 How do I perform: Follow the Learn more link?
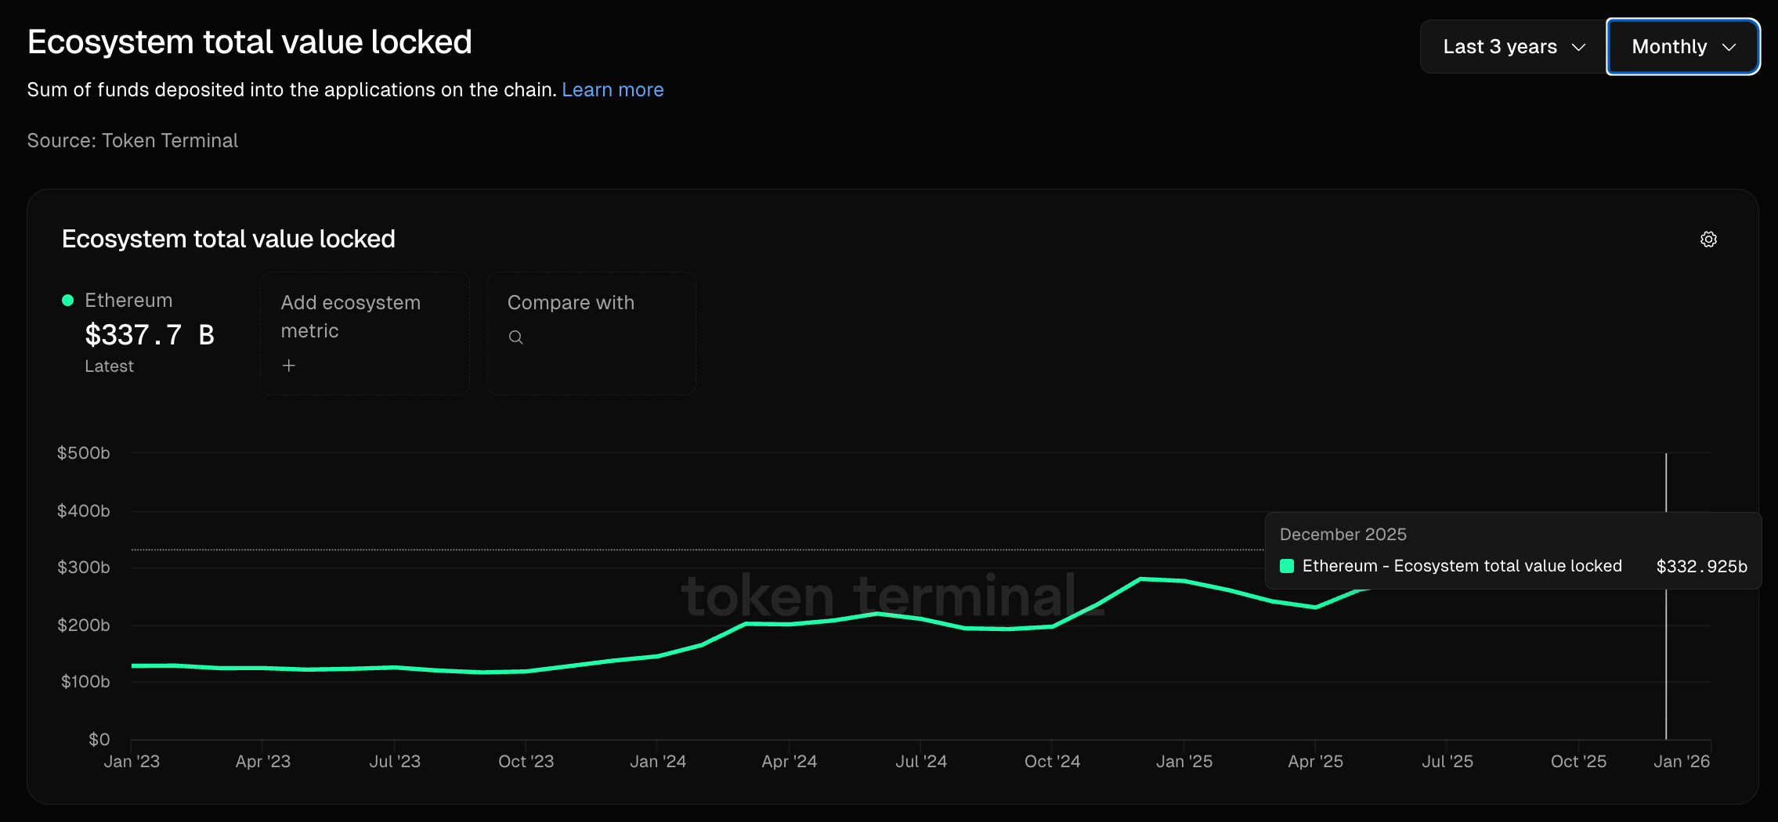pyautogui.click(x=613, y=90)
